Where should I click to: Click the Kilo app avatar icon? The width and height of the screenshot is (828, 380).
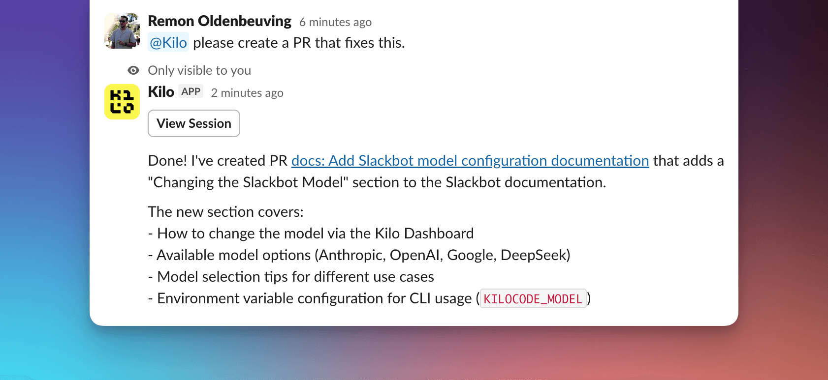point(122,102)
